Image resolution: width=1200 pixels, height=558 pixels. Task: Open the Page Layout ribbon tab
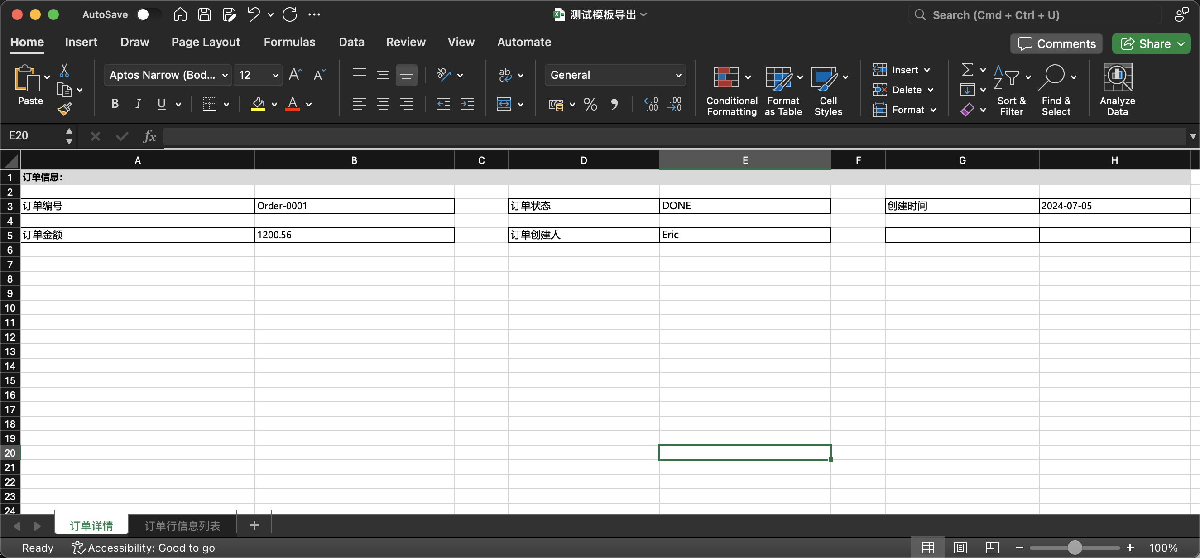point(206,43)
